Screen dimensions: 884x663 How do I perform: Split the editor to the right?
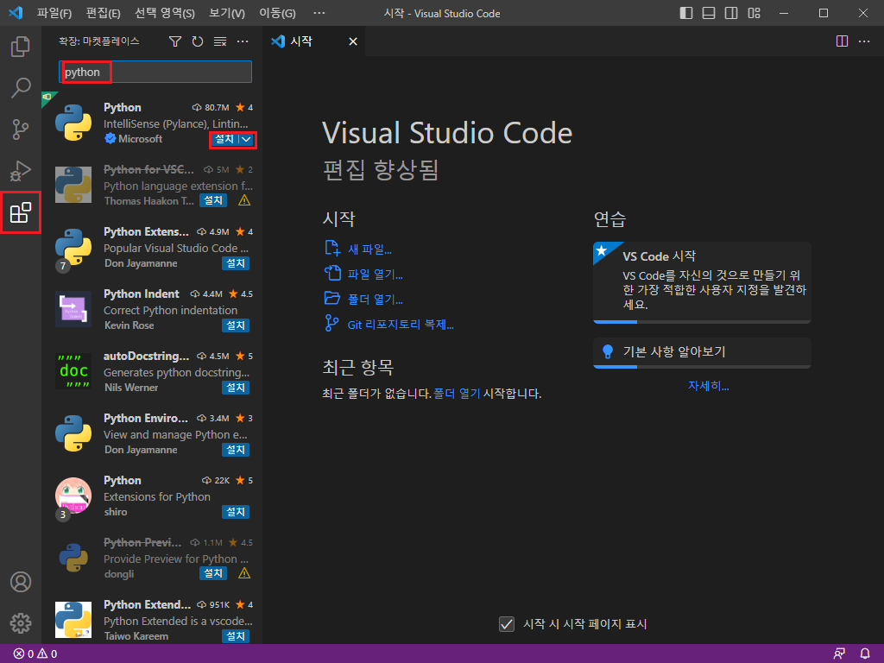(842, 41)
